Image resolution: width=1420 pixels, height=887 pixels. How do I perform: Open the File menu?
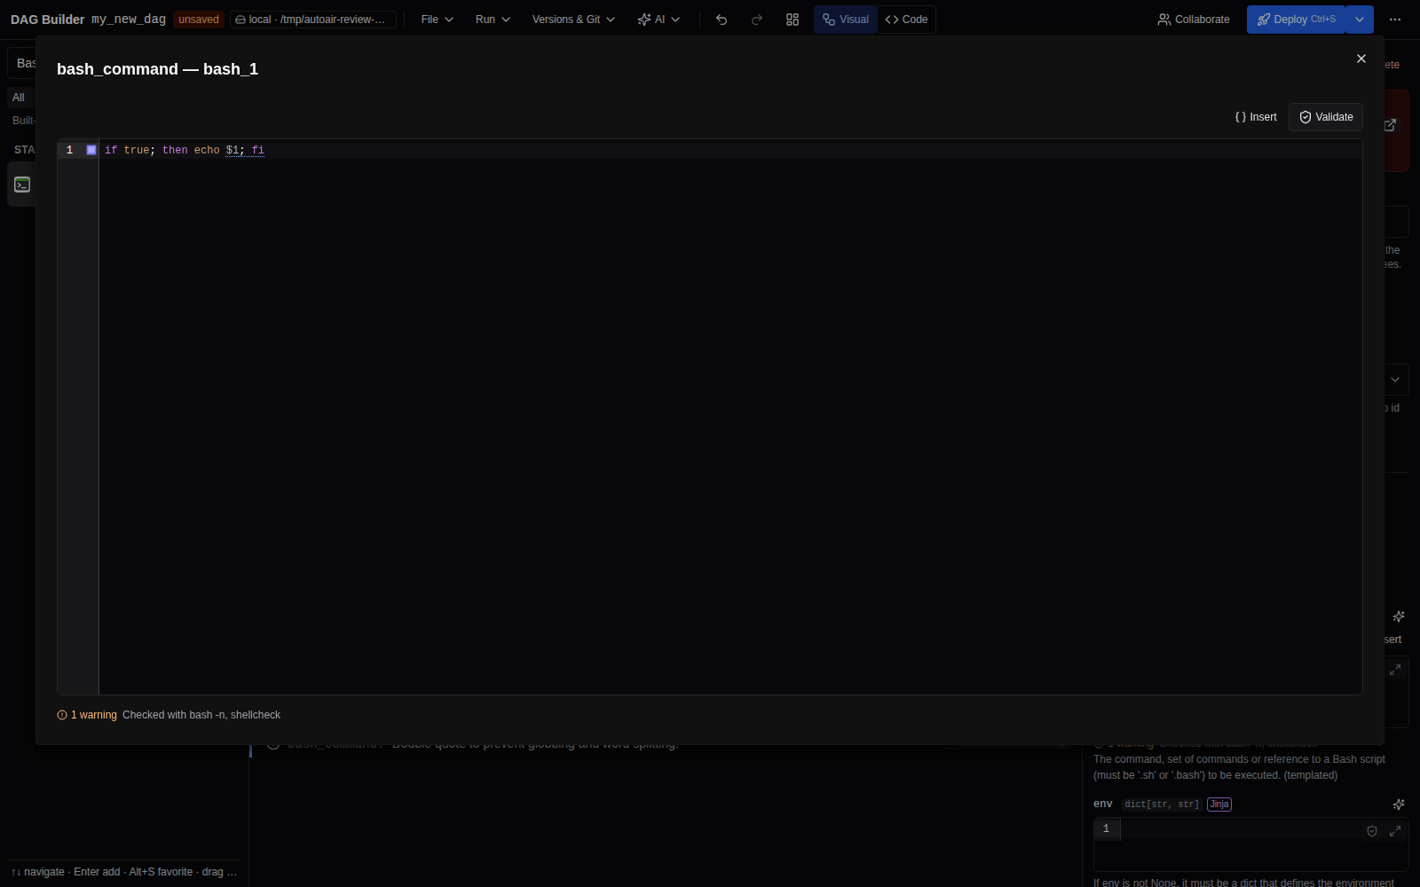tap(437, 20)
